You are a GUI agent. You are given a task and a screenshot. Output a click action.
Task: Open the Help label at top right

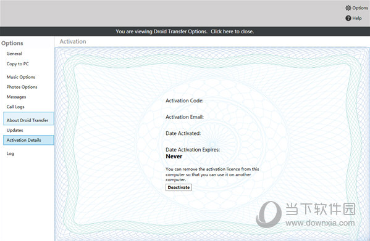pyautogui.click(x=357, y=18)
